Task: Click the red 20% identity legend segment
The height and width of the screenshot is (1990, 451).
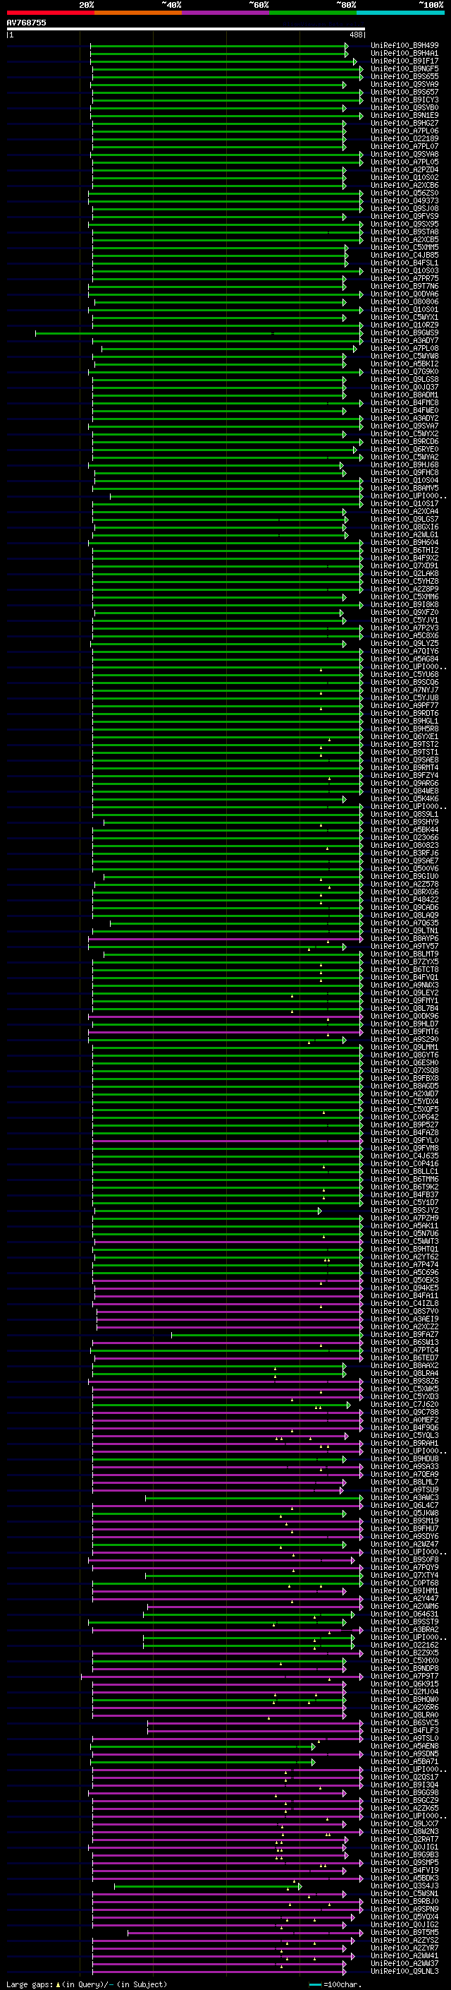Action: (x=50, y=13)
